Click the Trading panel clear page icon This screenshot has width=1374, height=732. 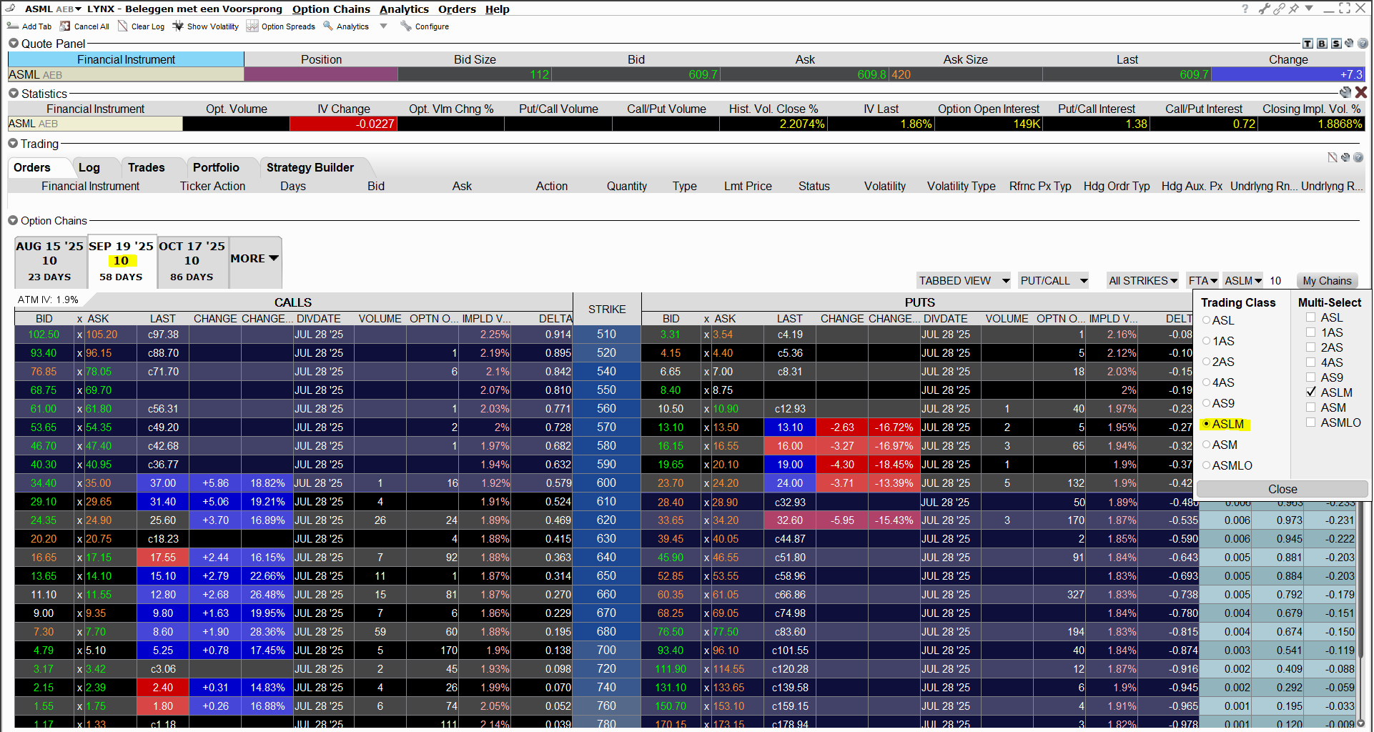[1333, 157]
